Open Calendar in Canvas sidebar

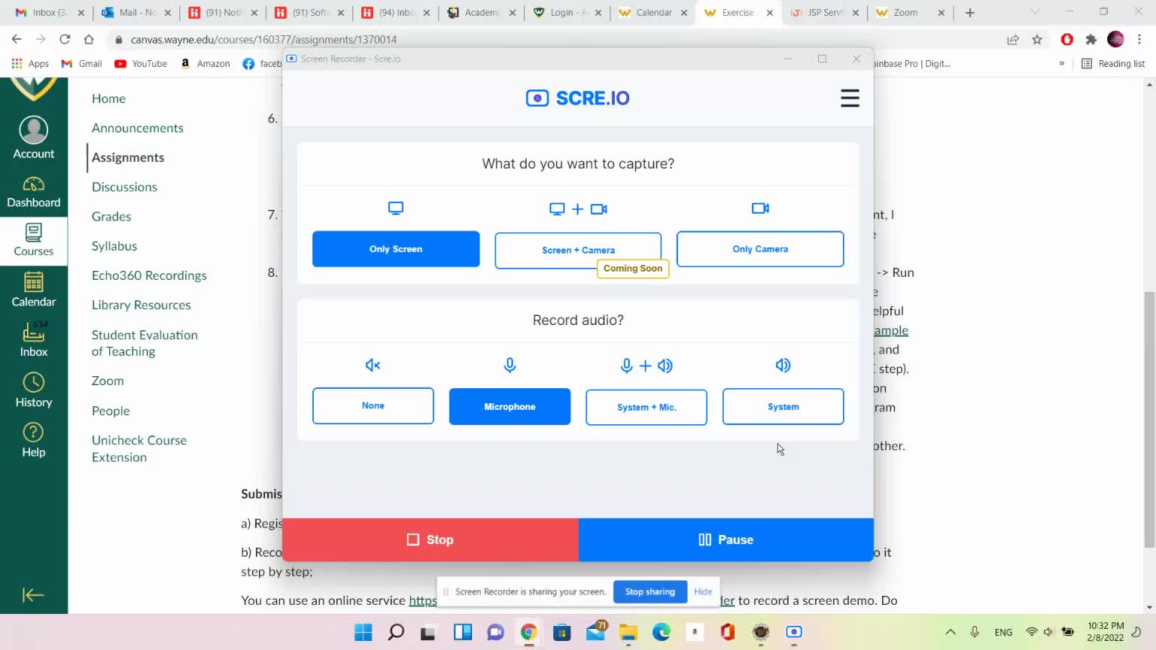[34, 290]
